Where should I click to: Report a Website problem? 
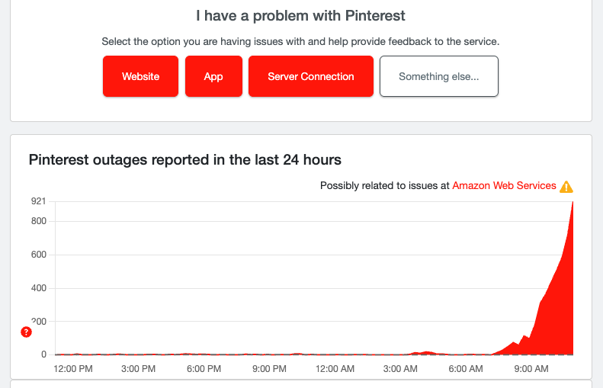pyautogui.click(x=140, y=76)
